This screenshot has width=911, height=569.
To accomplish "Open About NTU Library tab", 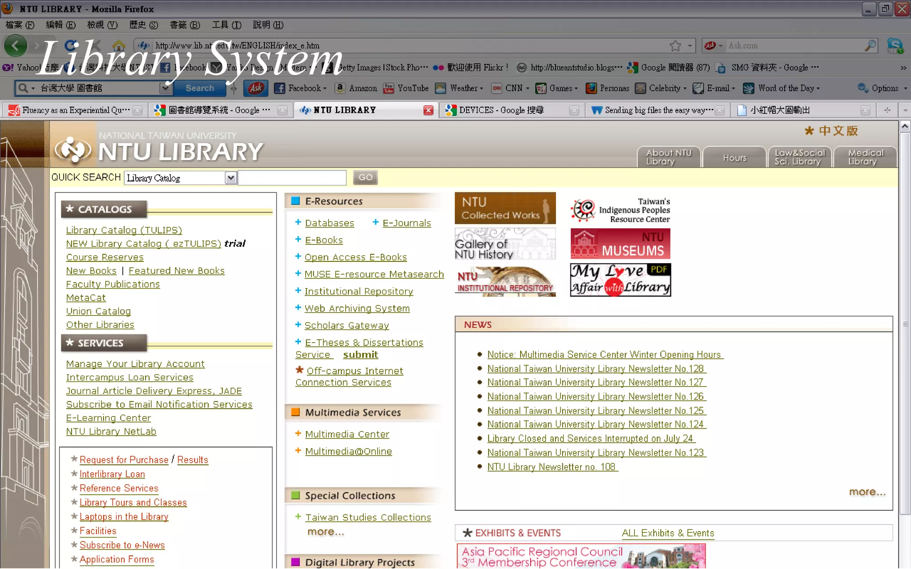I will click(669, 157).
